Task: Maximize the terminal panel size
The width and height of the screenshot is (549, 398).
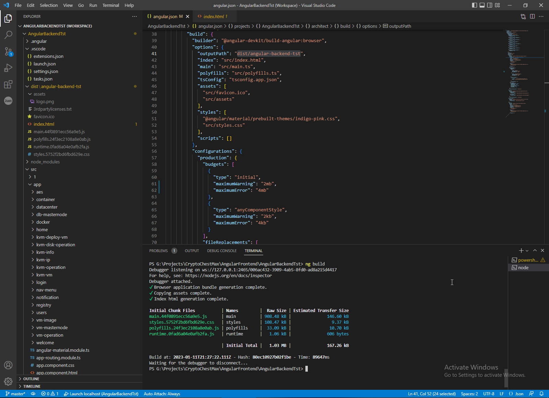Action: click(535, 251)
